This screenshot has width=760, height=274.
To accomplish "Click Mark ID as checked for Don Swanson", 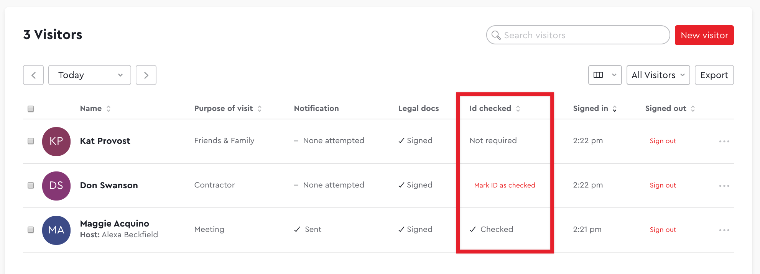I will (505, 185).
